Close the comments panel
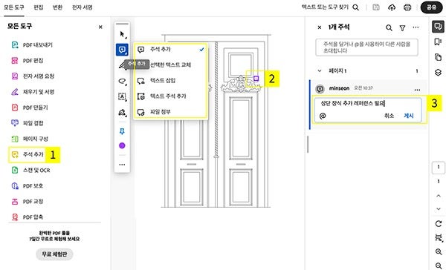Screen dimensions: 446x270 pyautogui.click(x=320, y=27)
